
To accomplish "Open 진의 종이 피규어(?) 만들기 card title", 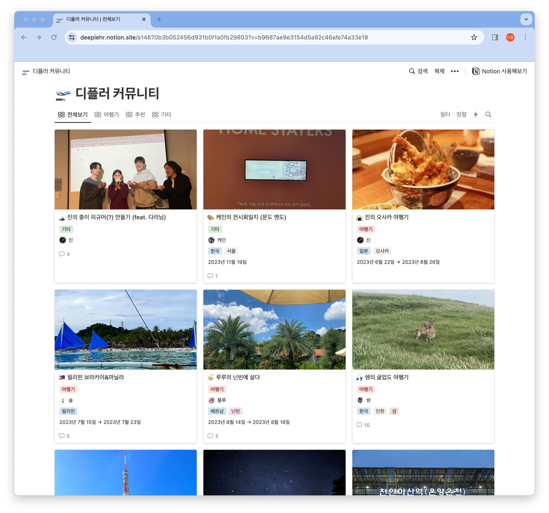I will [x=116, y=217].
